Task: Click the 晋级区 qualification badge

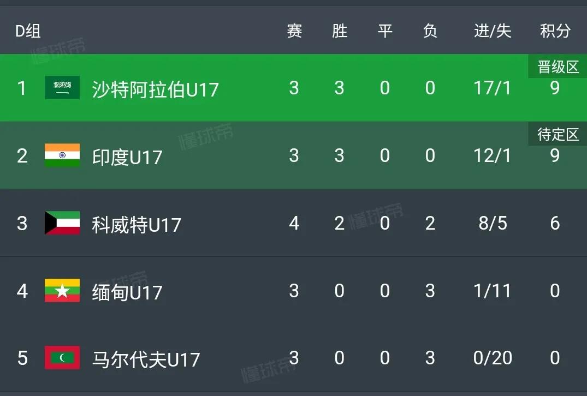Action: point(556,66)
